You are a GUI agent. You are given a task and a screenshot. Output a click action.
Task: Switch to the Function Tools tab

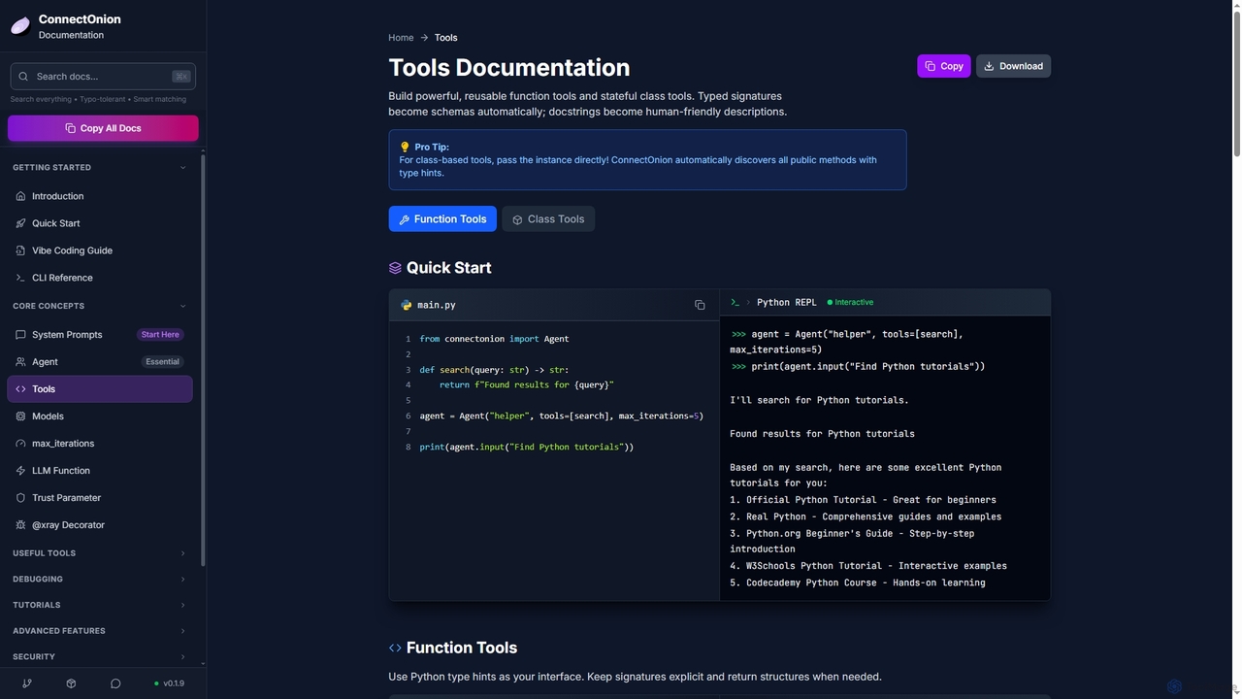click(442, 219)
